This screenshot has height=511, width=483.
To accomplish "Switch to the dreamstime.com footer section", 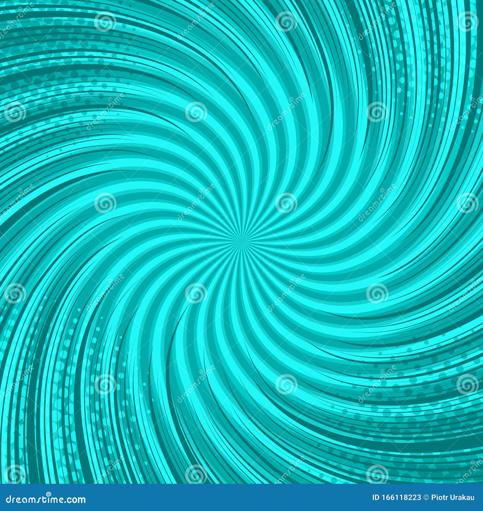I will [45, 499].
